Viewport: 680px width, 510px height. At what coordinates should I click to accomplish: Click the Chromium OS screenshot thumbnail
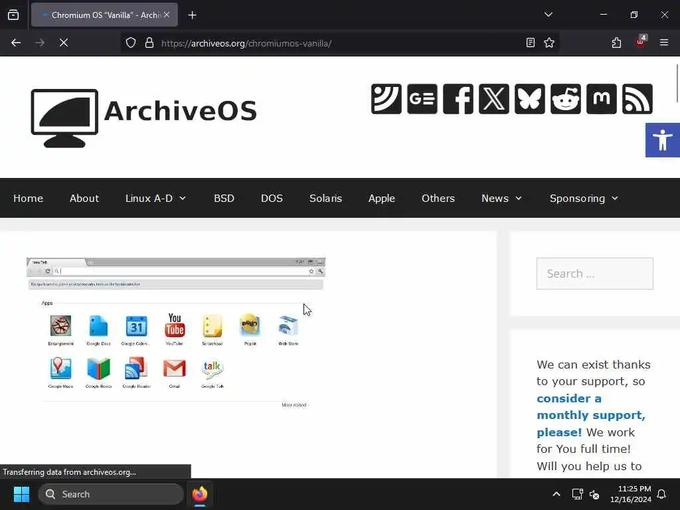tap(175, 334)
